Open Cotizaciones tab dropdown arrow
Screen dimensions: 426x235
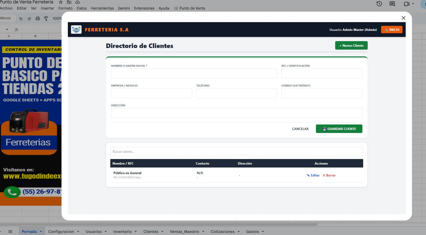pos(239,232)
